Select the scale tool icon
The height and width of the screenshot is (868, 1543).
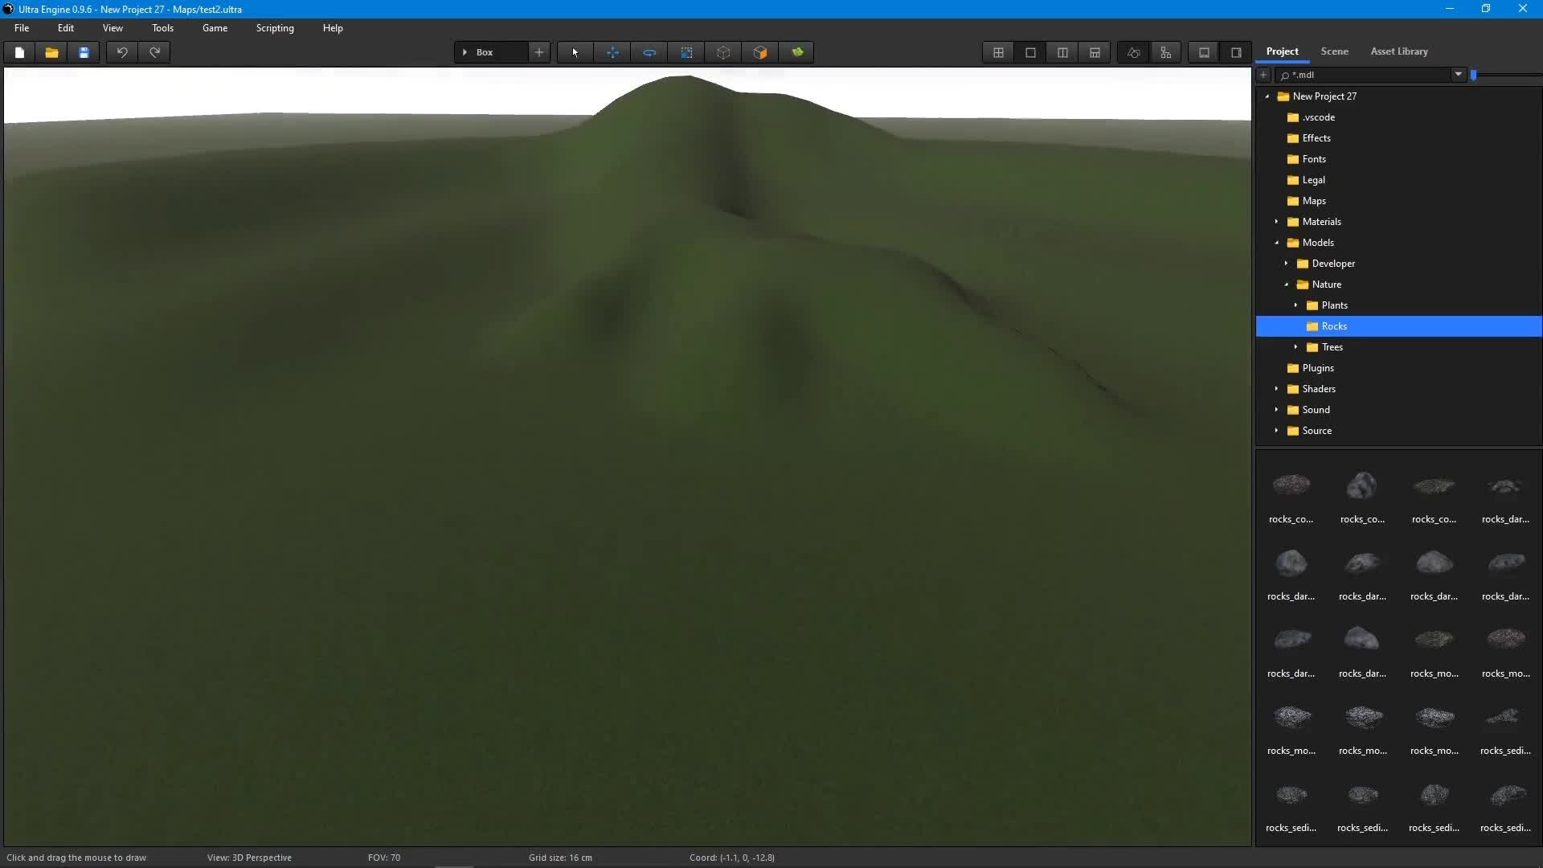686,52
